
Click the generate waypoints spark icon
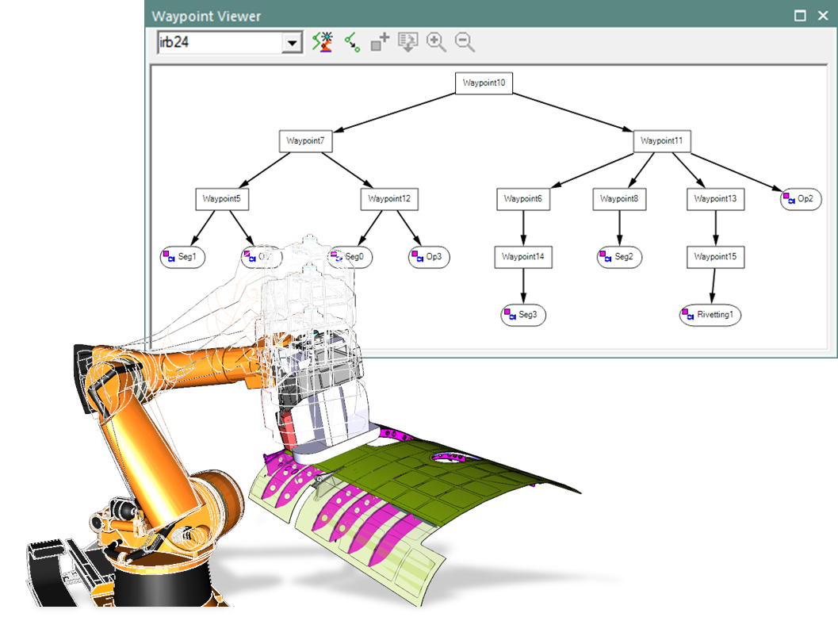[x=323, y=42]
